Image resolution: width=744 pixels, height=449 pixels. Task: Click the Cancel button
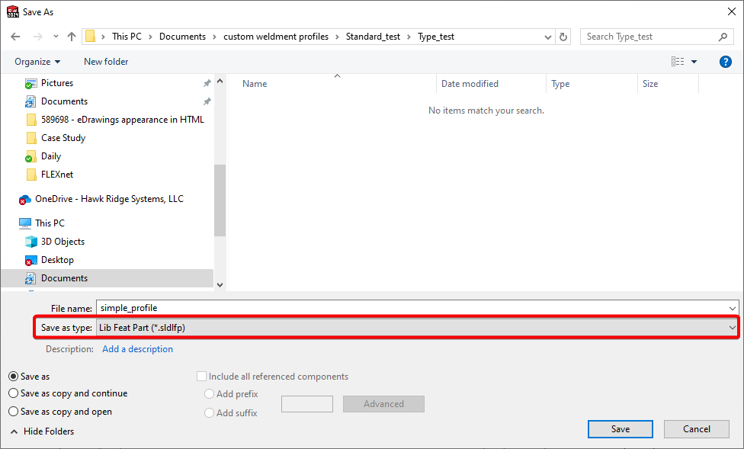pyautogui.click(x=697, y=429)
